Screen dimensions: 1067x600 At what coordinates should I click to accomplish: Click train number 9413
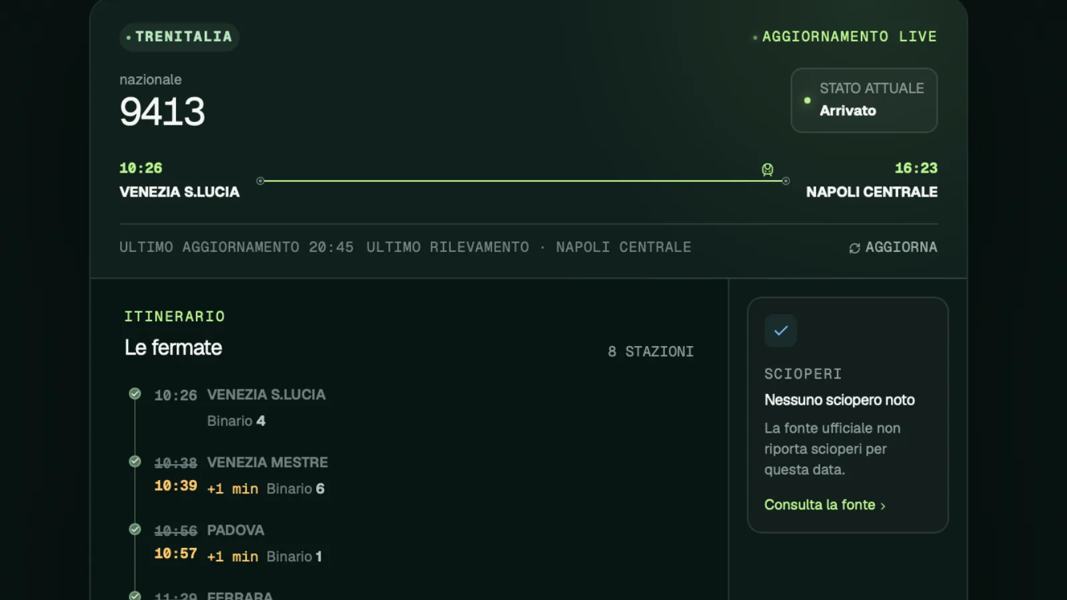[162, 111]
